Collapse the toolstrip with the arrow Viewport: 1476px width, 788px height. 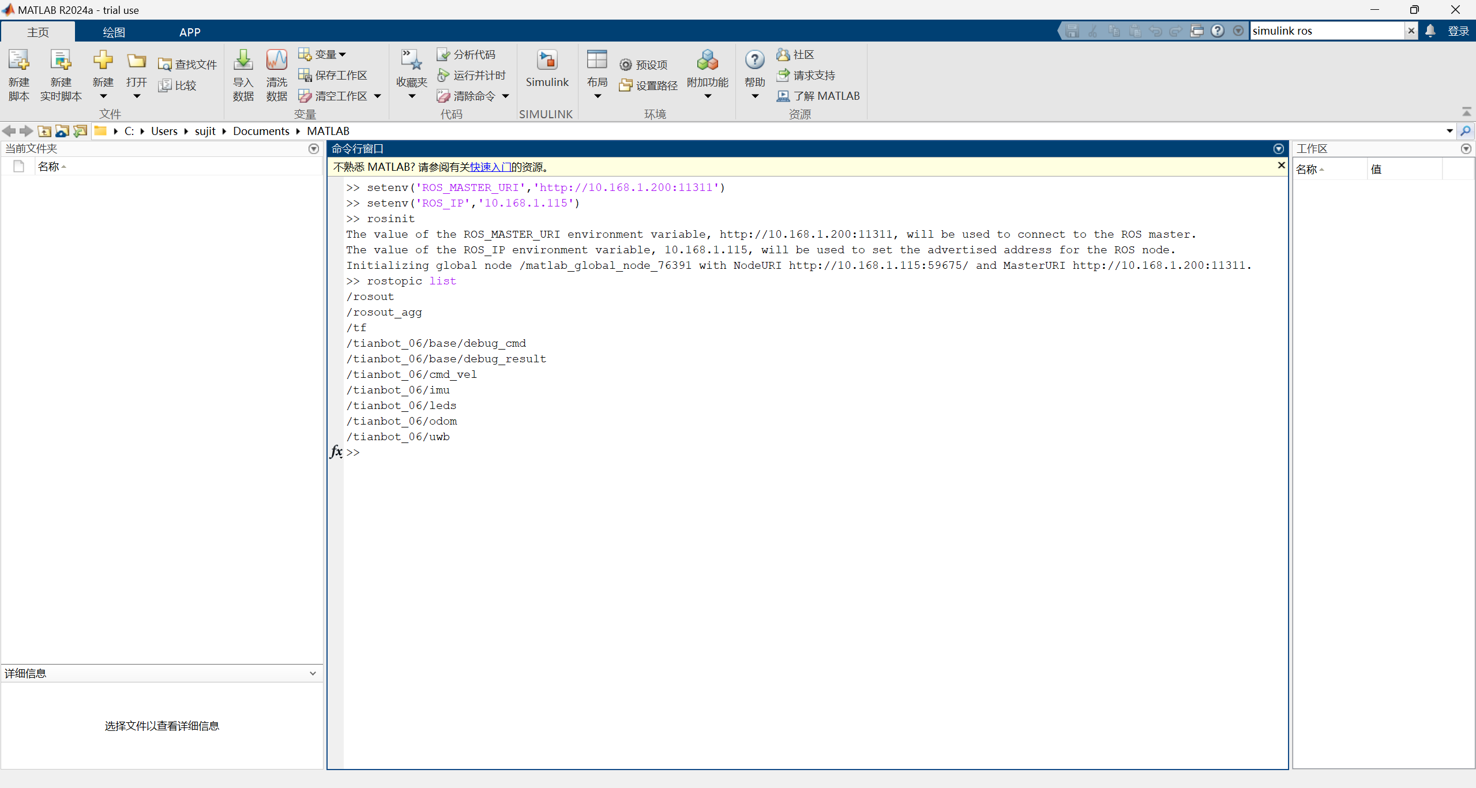coord(1466,111)
